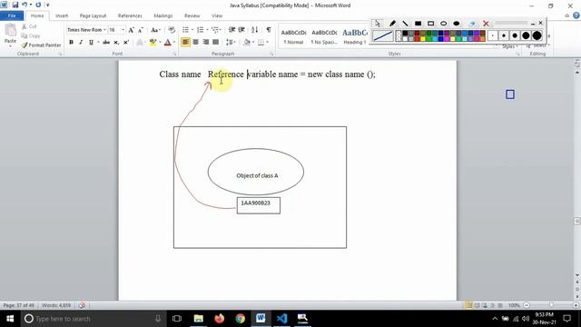The width and height of the screenshot is (581, 327).
Task: Toggle Align Text Left button
Action: [185, 43]
